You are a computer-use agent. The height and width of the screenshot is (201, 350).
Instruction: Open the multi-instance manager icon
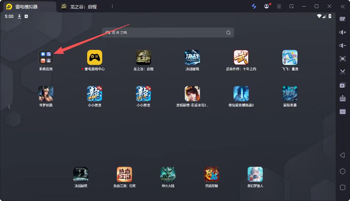pos(342,85)
